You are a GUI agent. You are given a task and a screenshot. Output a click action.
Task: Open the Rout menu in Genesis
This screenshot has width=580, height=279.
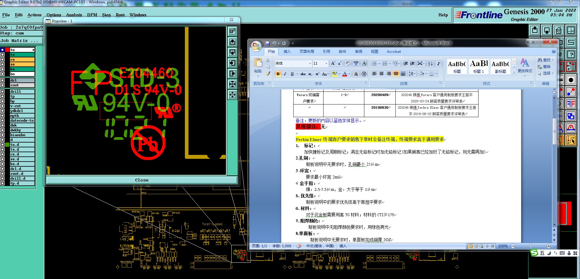coord(120,15)
